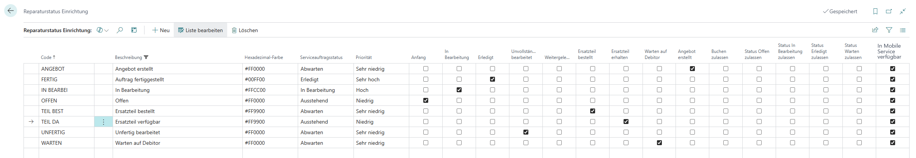Screen dimensions: 916x158
Task: Toggle In Mobile Service verfügbar for WARTEN
Action: (892, 143)
